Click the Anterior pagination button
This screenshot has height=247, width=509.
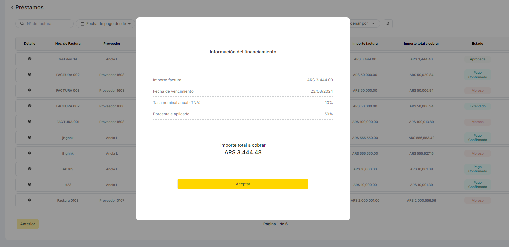pos(28,224)
